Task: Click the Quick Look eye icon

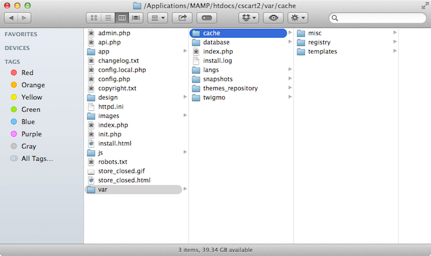Action: click(x=274, y=18)
